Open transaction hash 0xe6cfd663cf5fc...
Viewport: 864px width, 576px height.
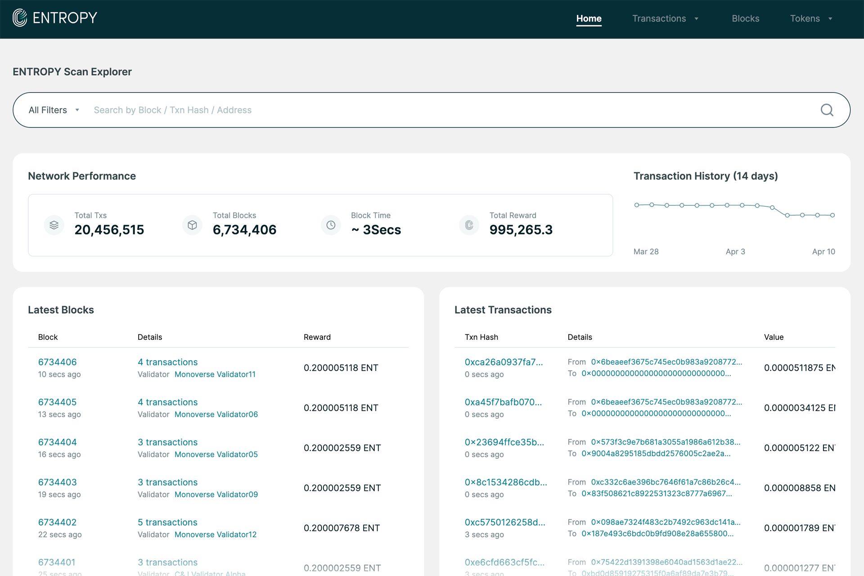504,562
